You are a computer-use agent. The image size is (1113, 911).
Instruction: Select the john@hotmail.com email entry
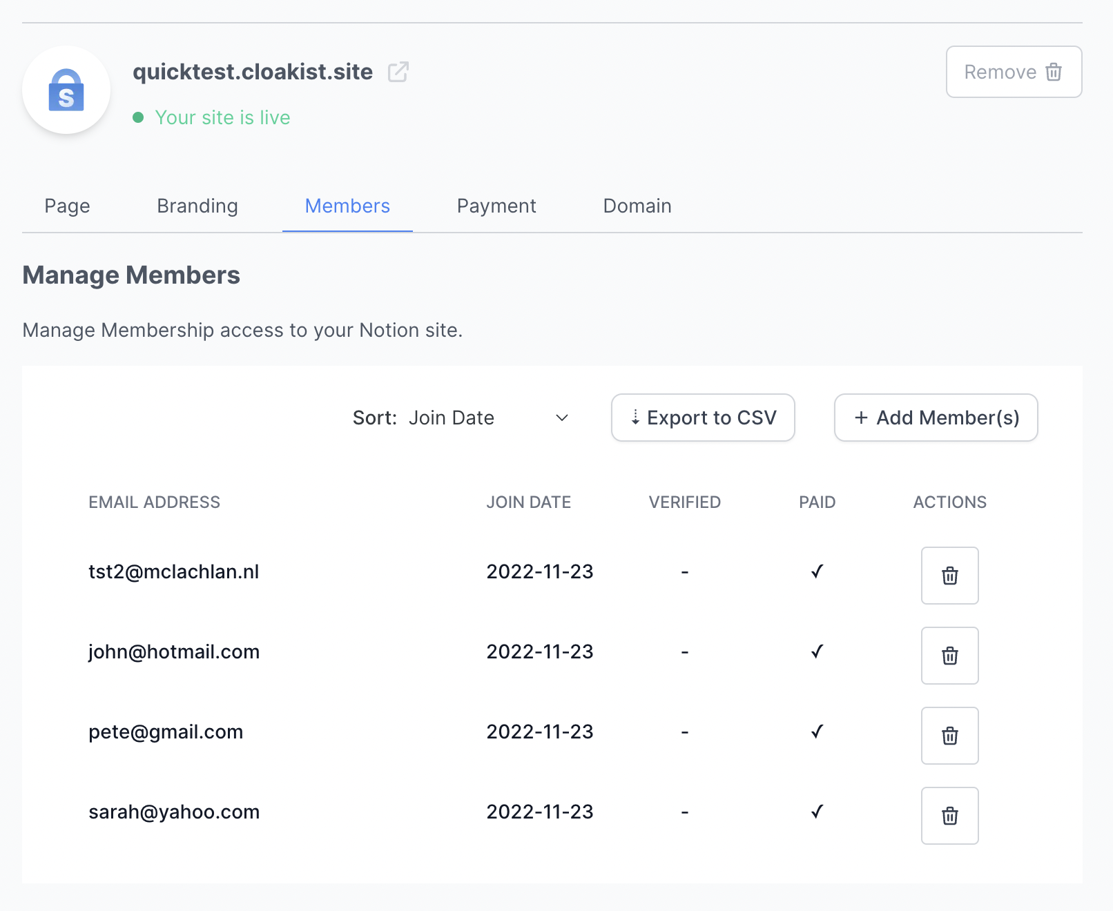point(174,652)
